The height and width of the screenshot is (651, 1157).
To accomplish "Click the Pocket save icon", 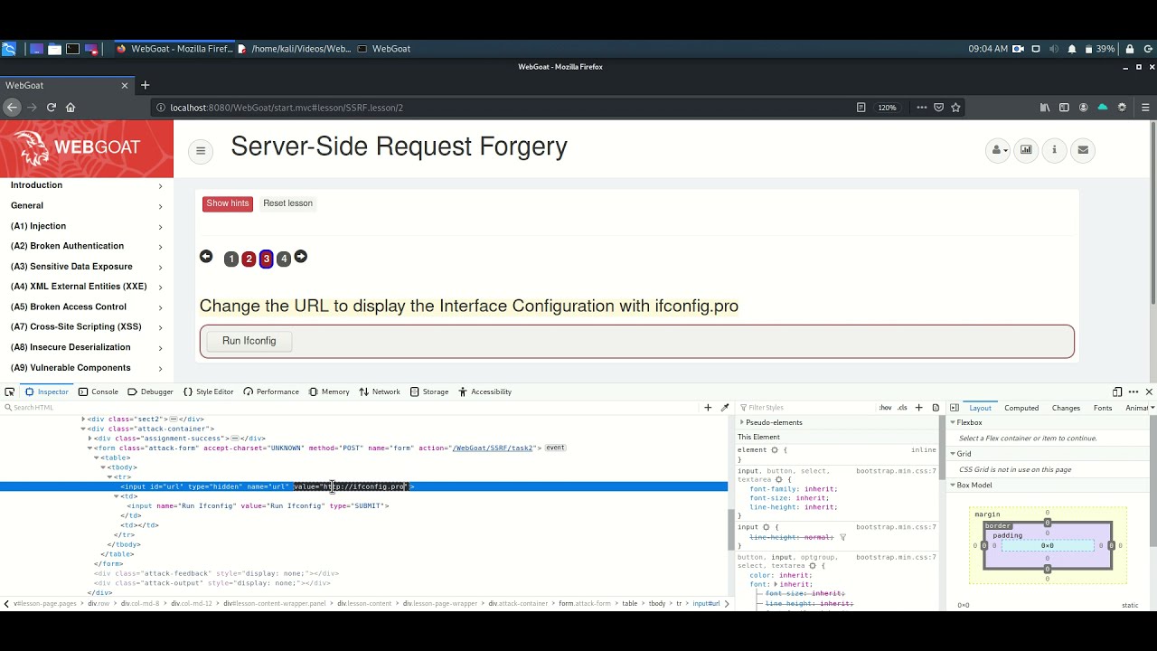I will 939,107.
